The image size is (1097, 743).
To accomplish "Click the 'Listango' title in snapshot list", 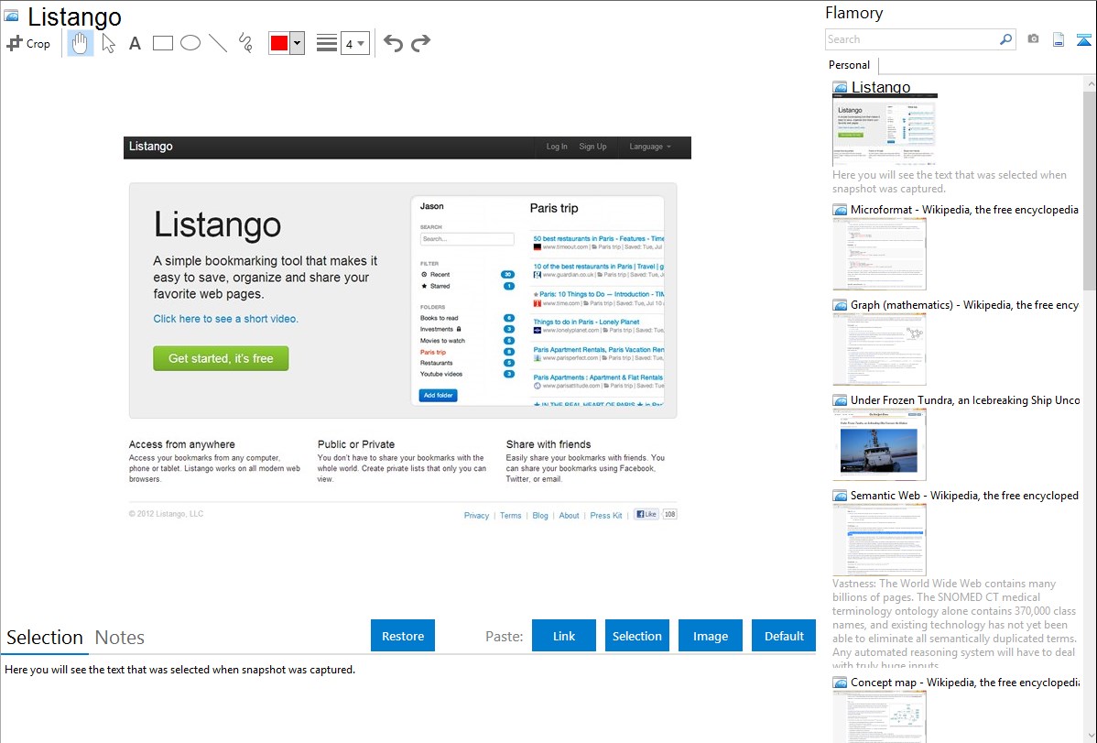I will [x=881, y=88].
